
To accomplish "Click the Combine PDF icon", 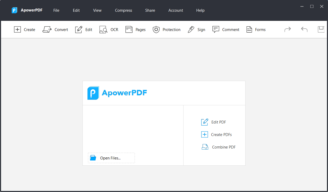I will click(205, 147).
